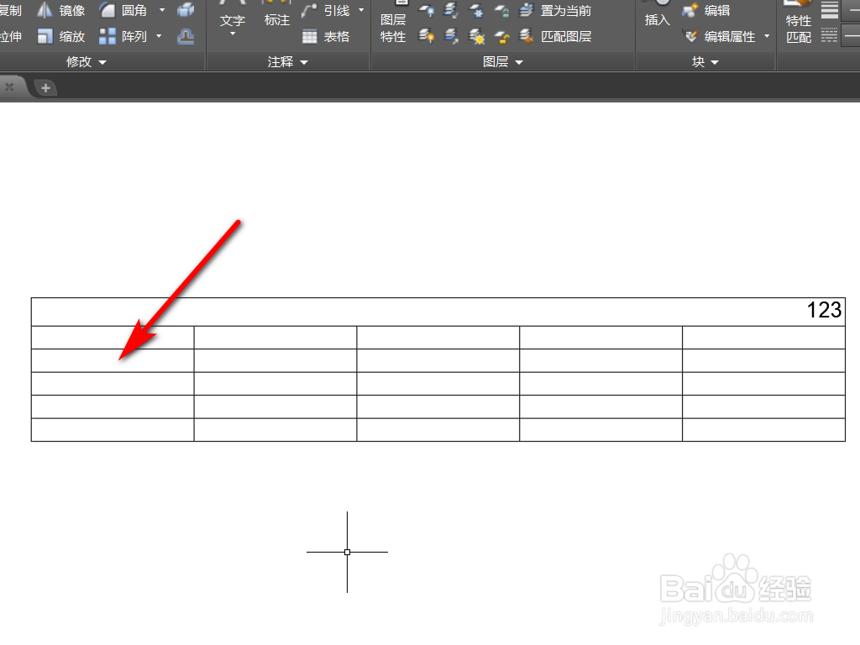This screenshot has width=860, height=645.
Task: Click the layer Isolate icon
Action: click(x=451, y=10)
